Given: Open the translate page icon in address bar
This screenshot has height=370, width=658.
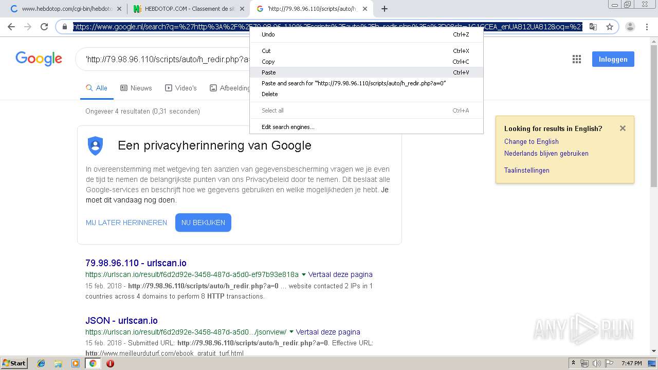Looking at the screenshot, I should (x=593, y=27).
